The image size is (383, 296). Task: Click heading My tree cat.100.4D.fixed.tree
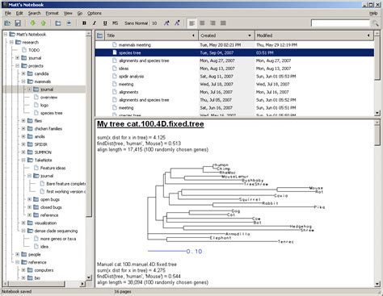tap(150, 124)
